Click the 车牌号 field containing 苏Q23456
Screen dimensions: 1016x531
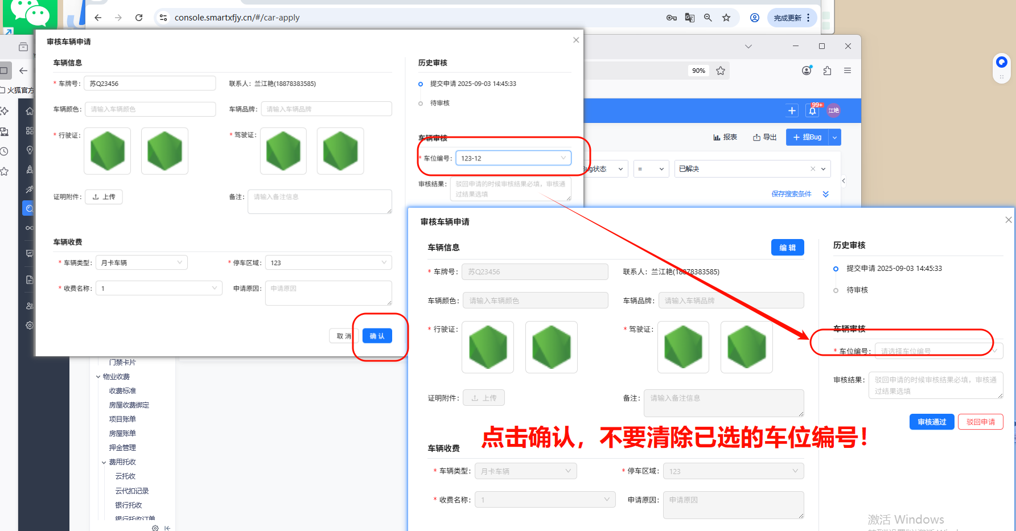point(149,84)
